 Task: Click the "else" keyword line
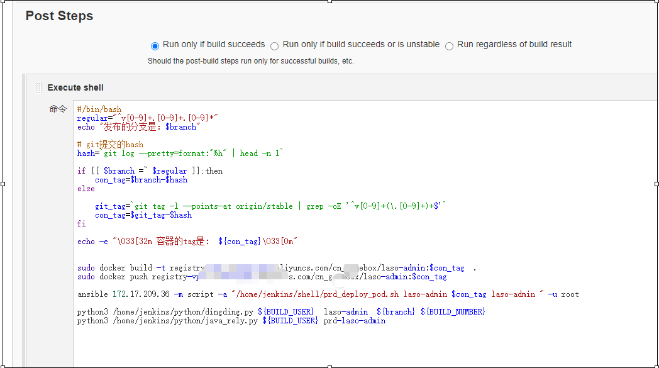[x=86, y=189]
